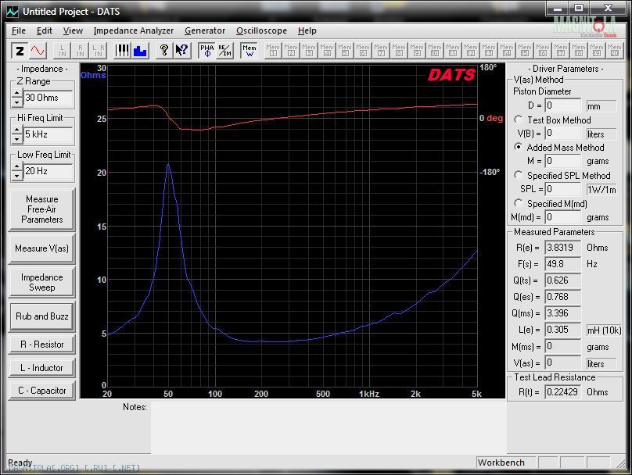
Task: Increase Z Range with the up arrow
Action: coord(17,94)
